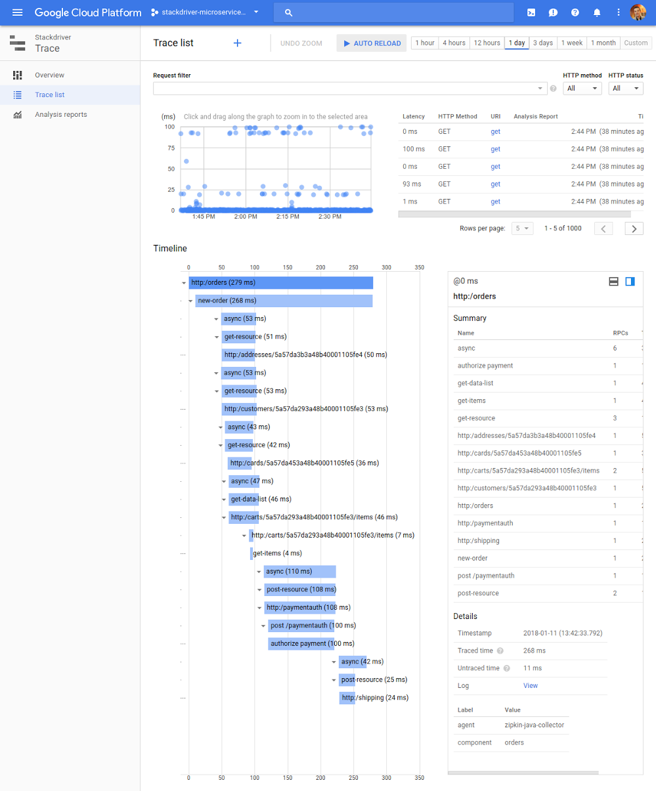
Task: Click the plus icon beside Trace list
Action: (238, 43)
